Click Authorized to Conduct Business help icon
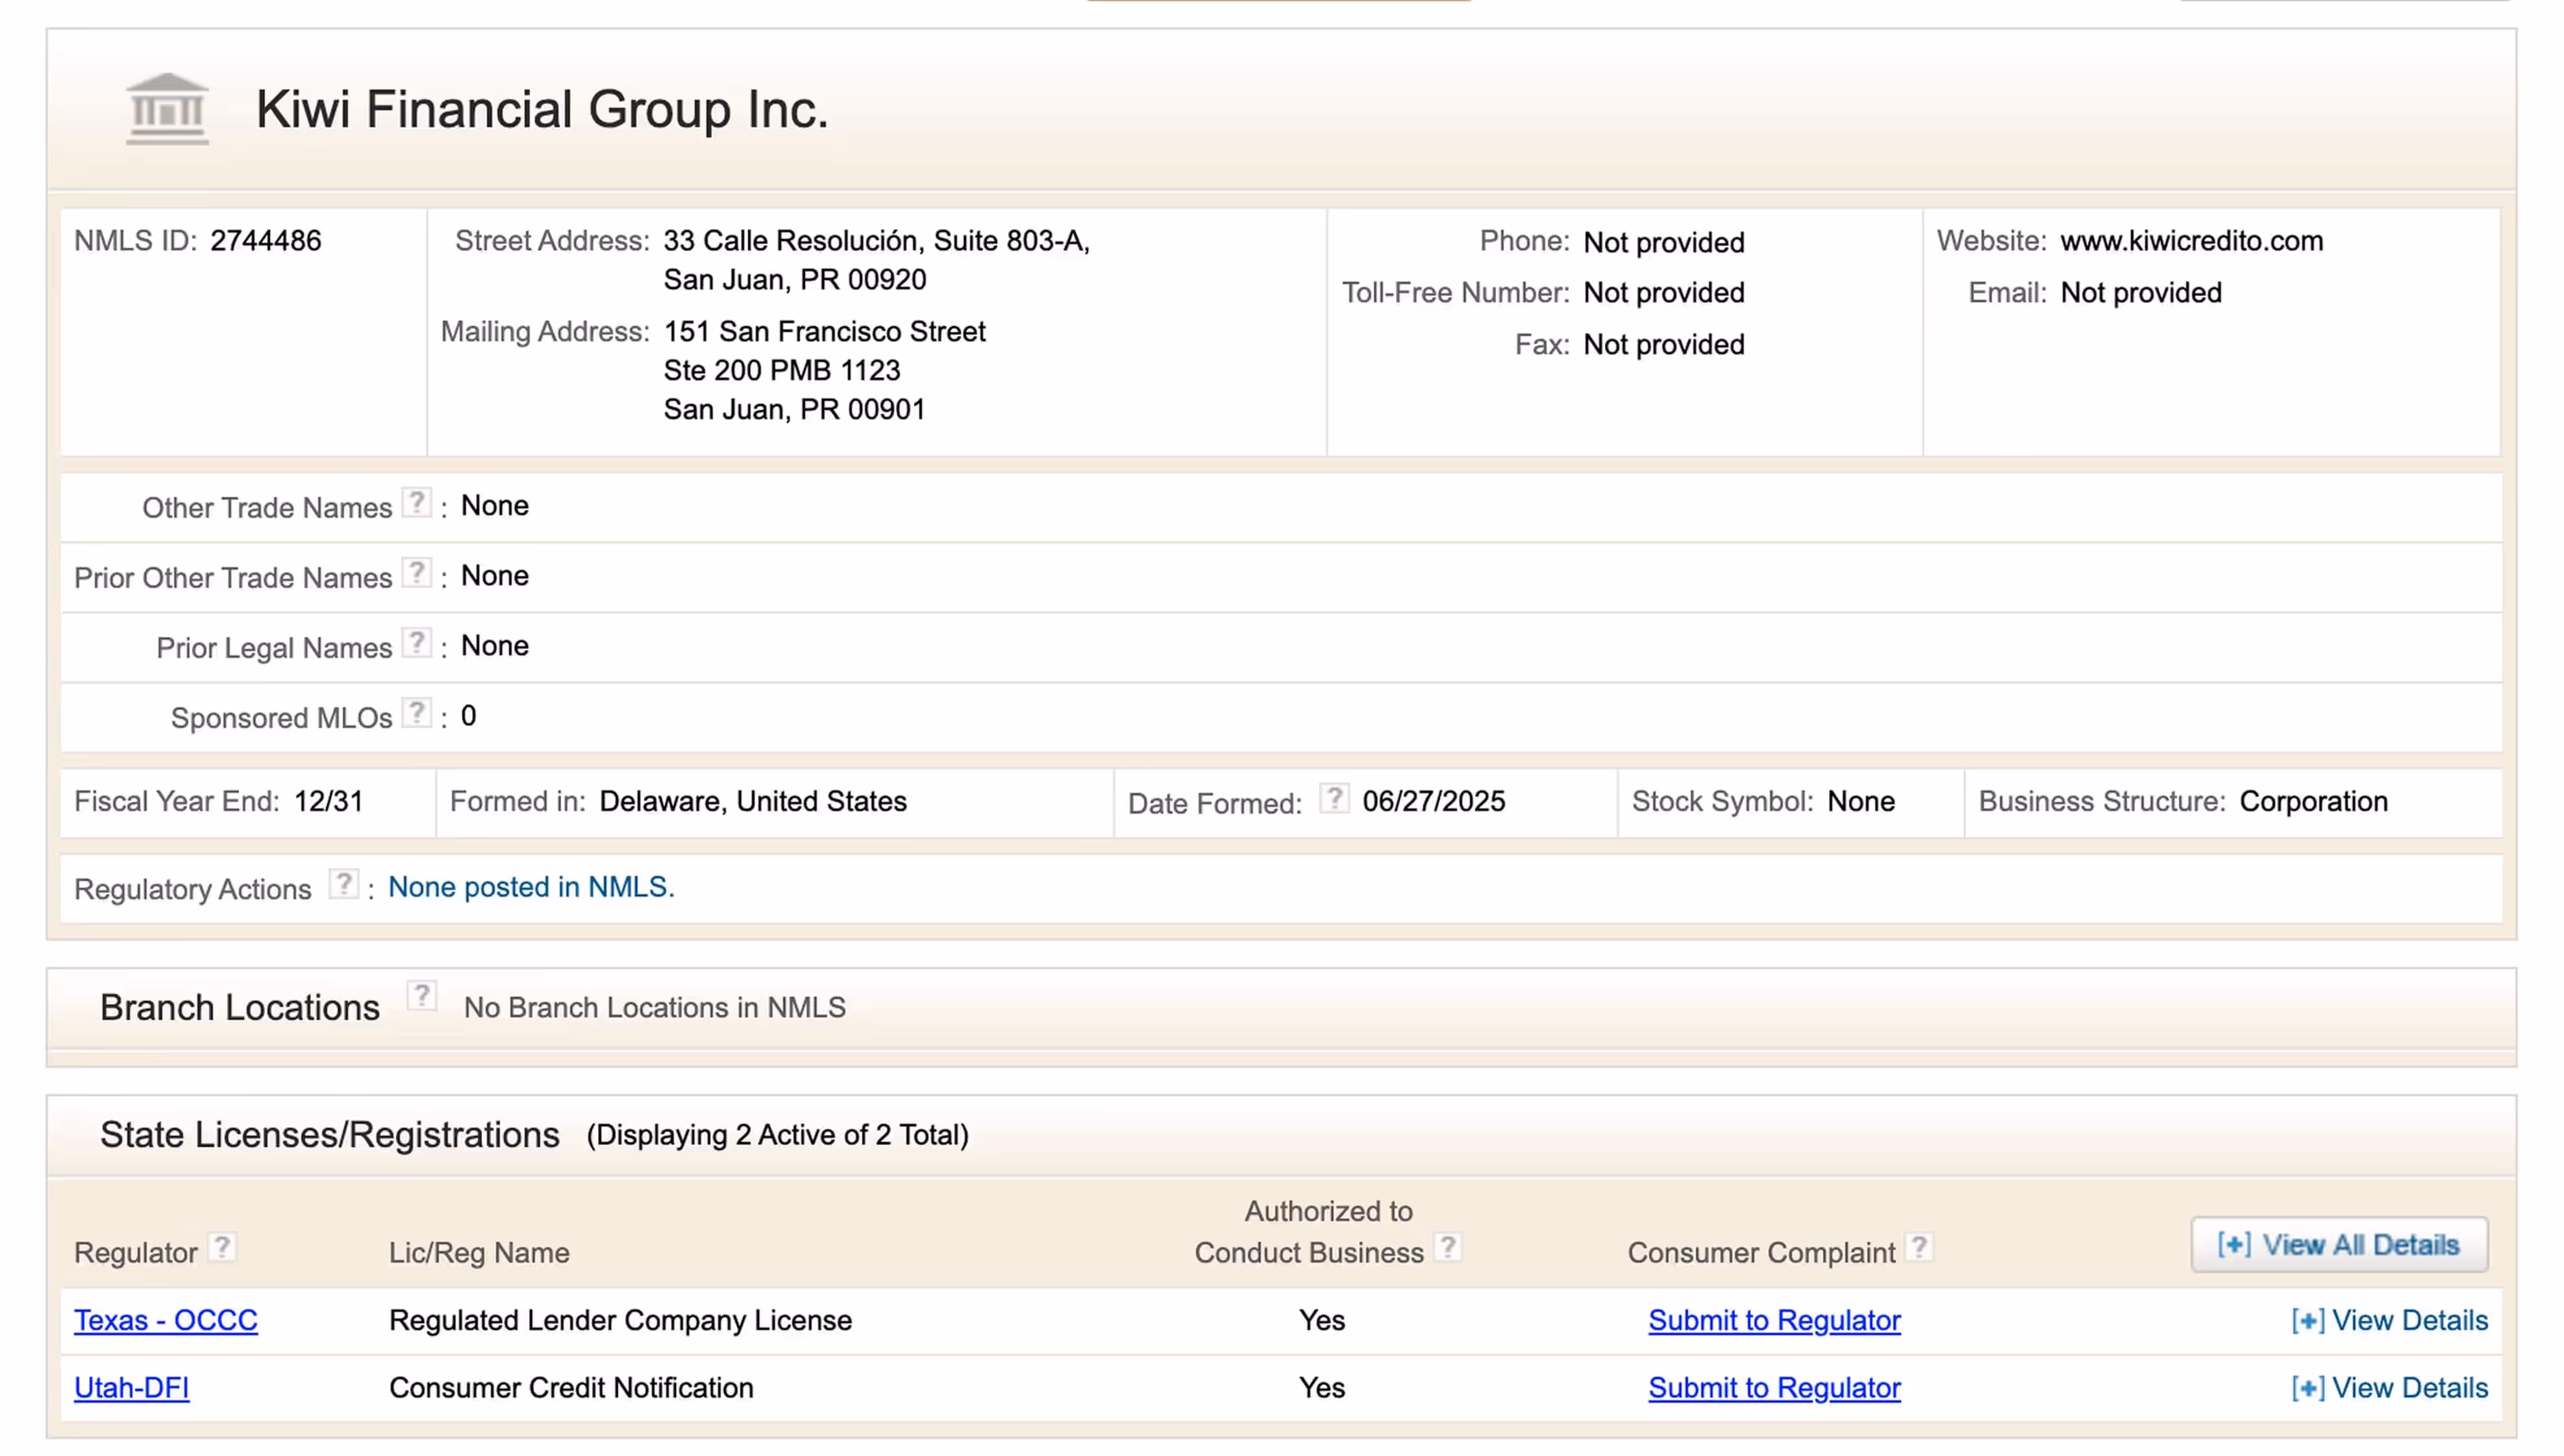This screenshot has width=2564, height=1456. click(1447, 1248)
